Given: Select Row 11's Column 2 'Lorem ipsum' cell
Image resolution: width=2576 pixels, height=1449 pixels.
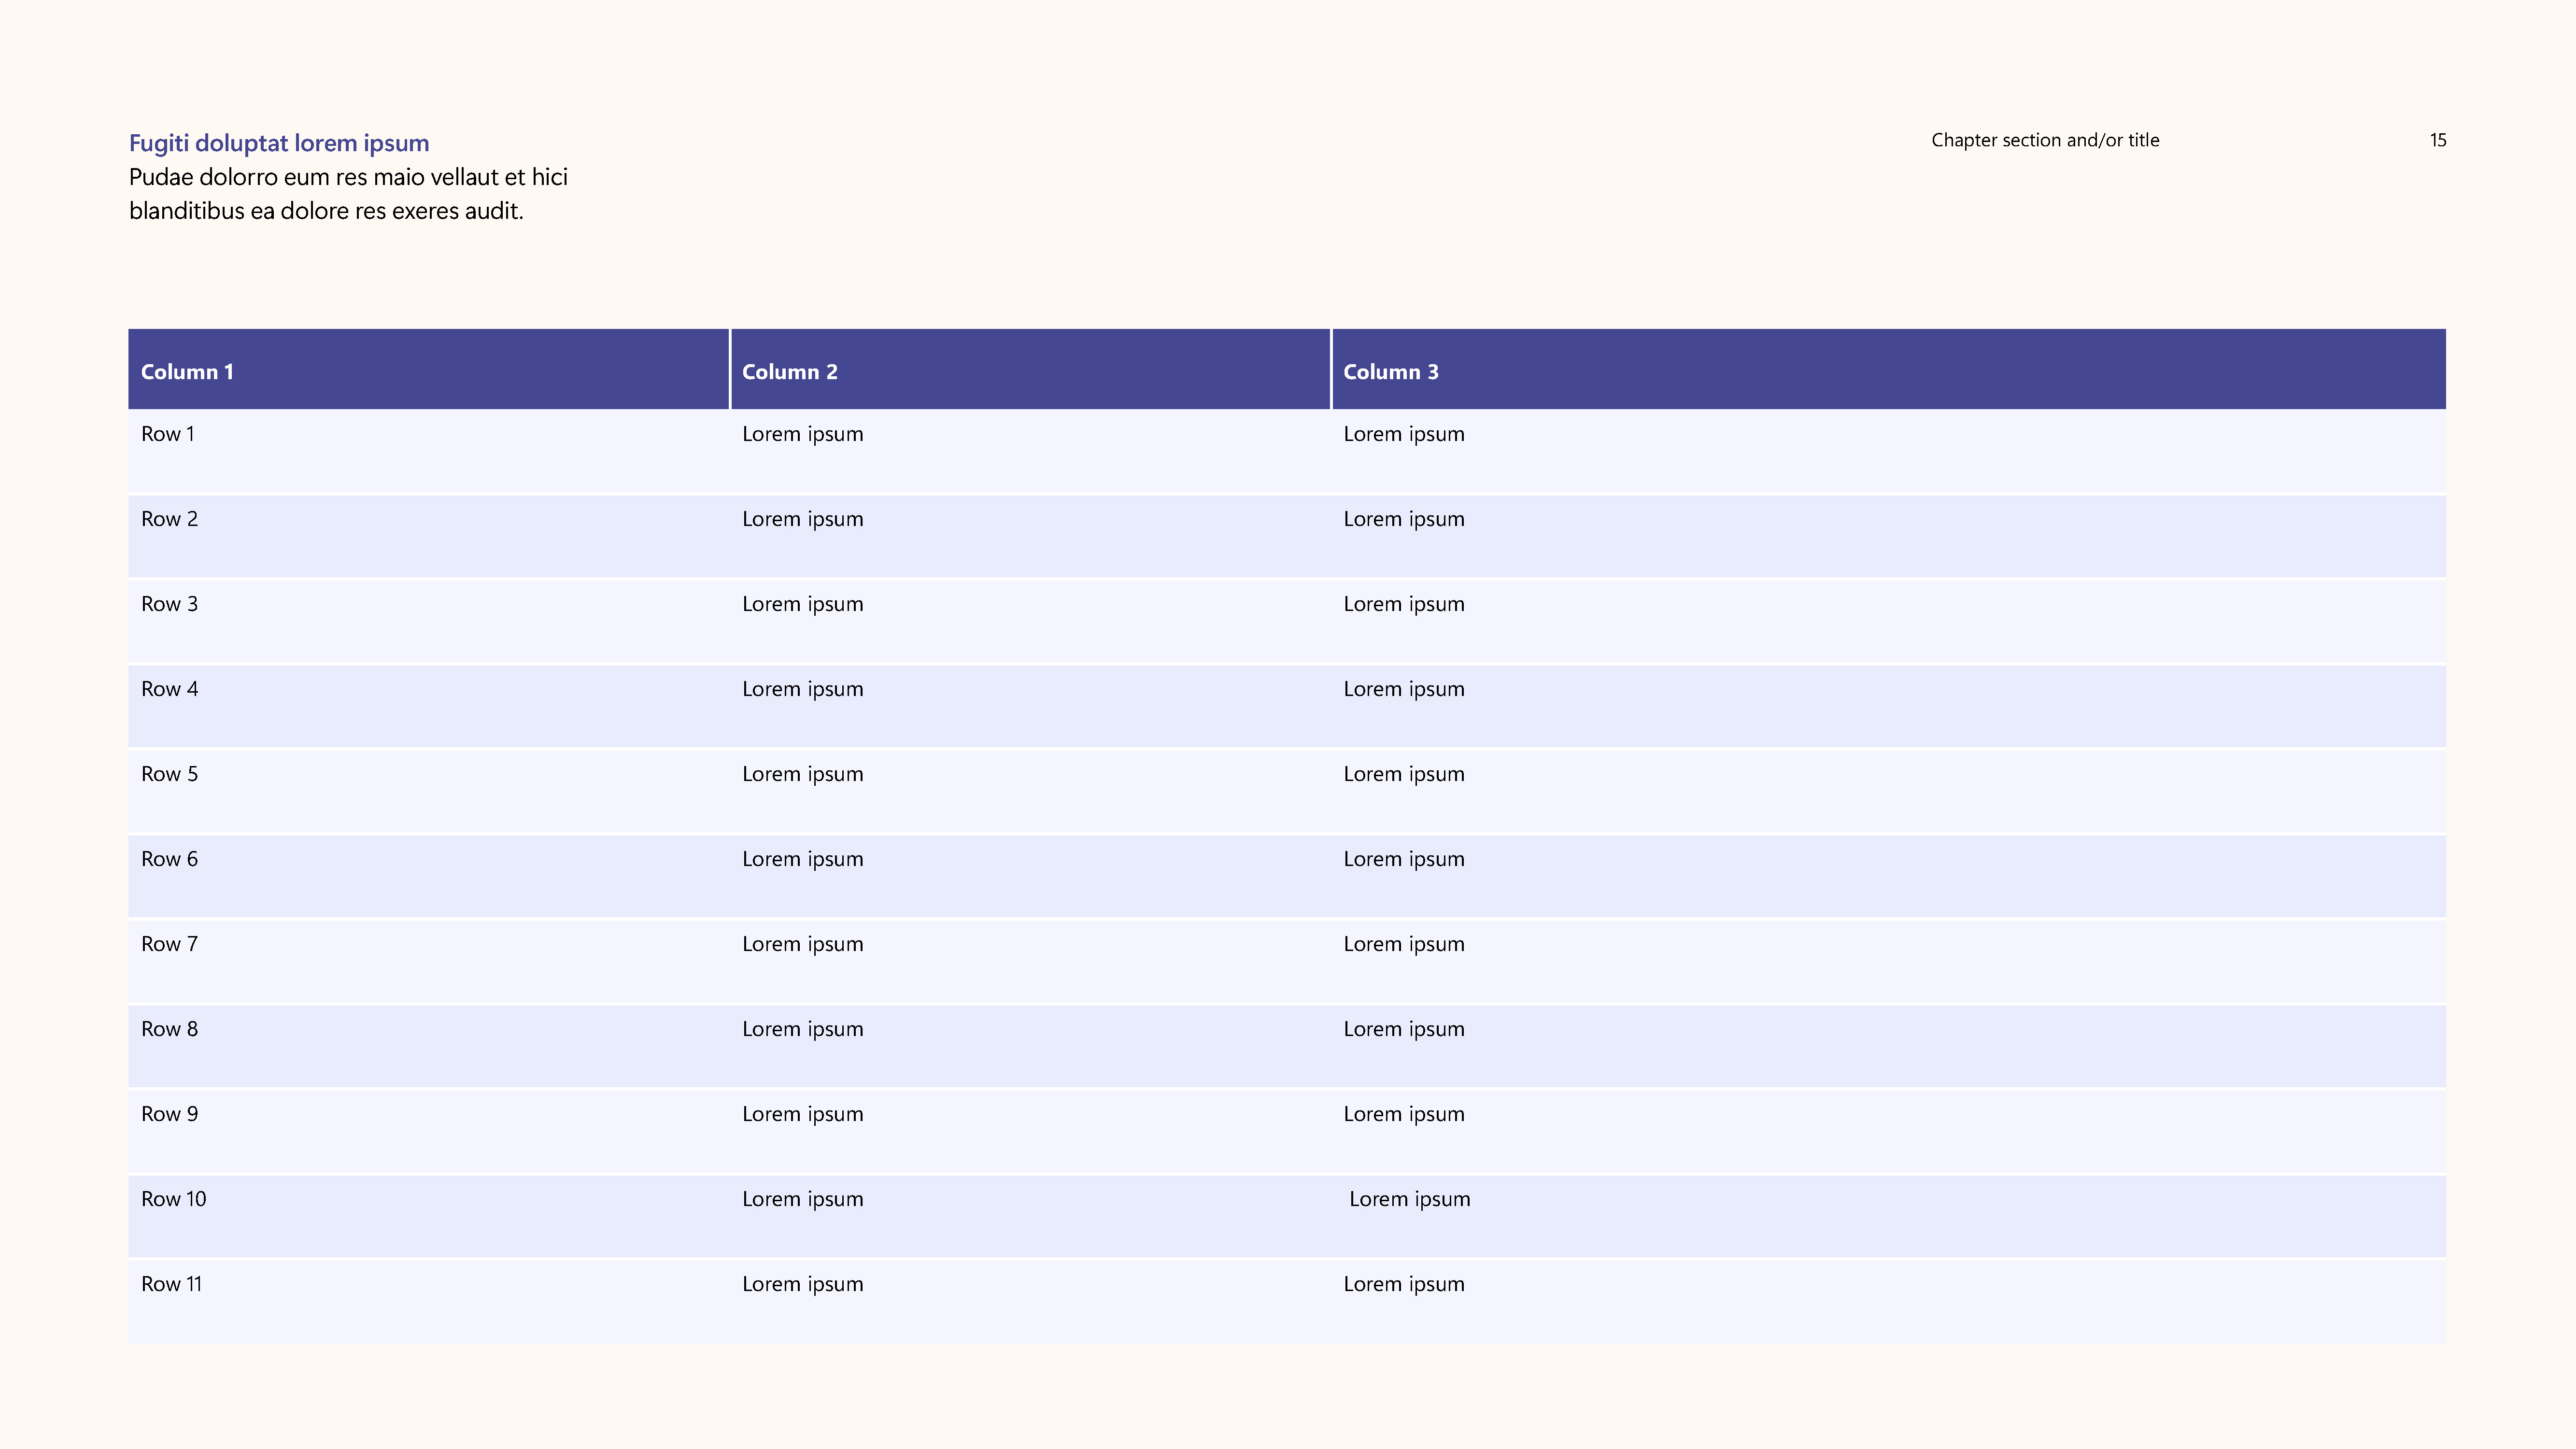Looking at the screenshot, I should tap(1030, 1302).
